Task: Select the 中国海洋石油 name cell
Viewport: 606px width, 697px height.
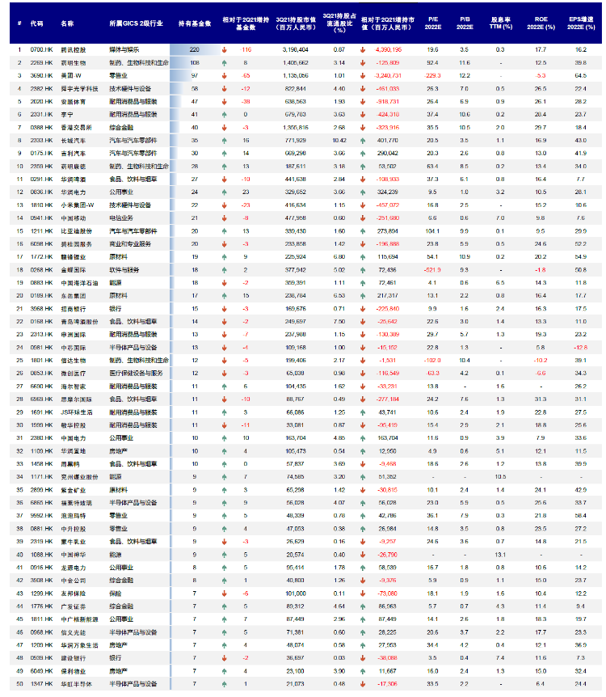Action: 79,283
